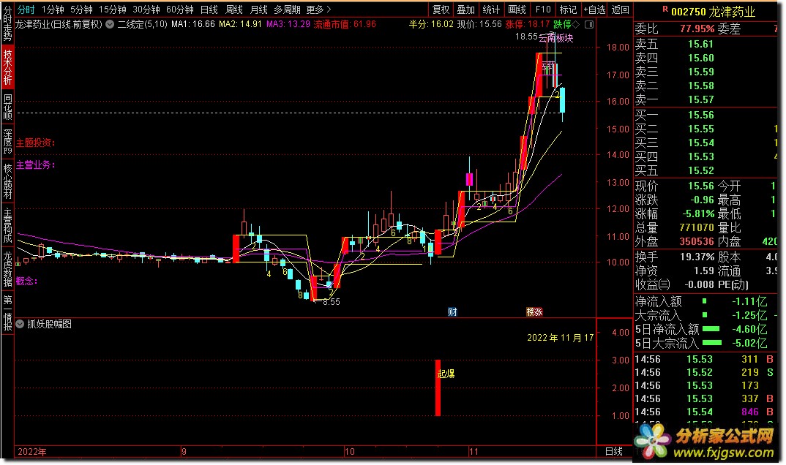Image resolution: width=786 pixels, height=465 pixels.
Task: Click the 日线 period label at bottom
Action: pos(613,452)
